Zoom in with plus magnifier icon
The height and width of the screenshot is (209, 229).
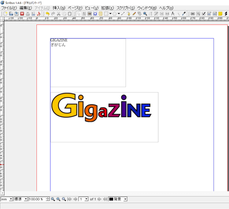tap(64, 199)
